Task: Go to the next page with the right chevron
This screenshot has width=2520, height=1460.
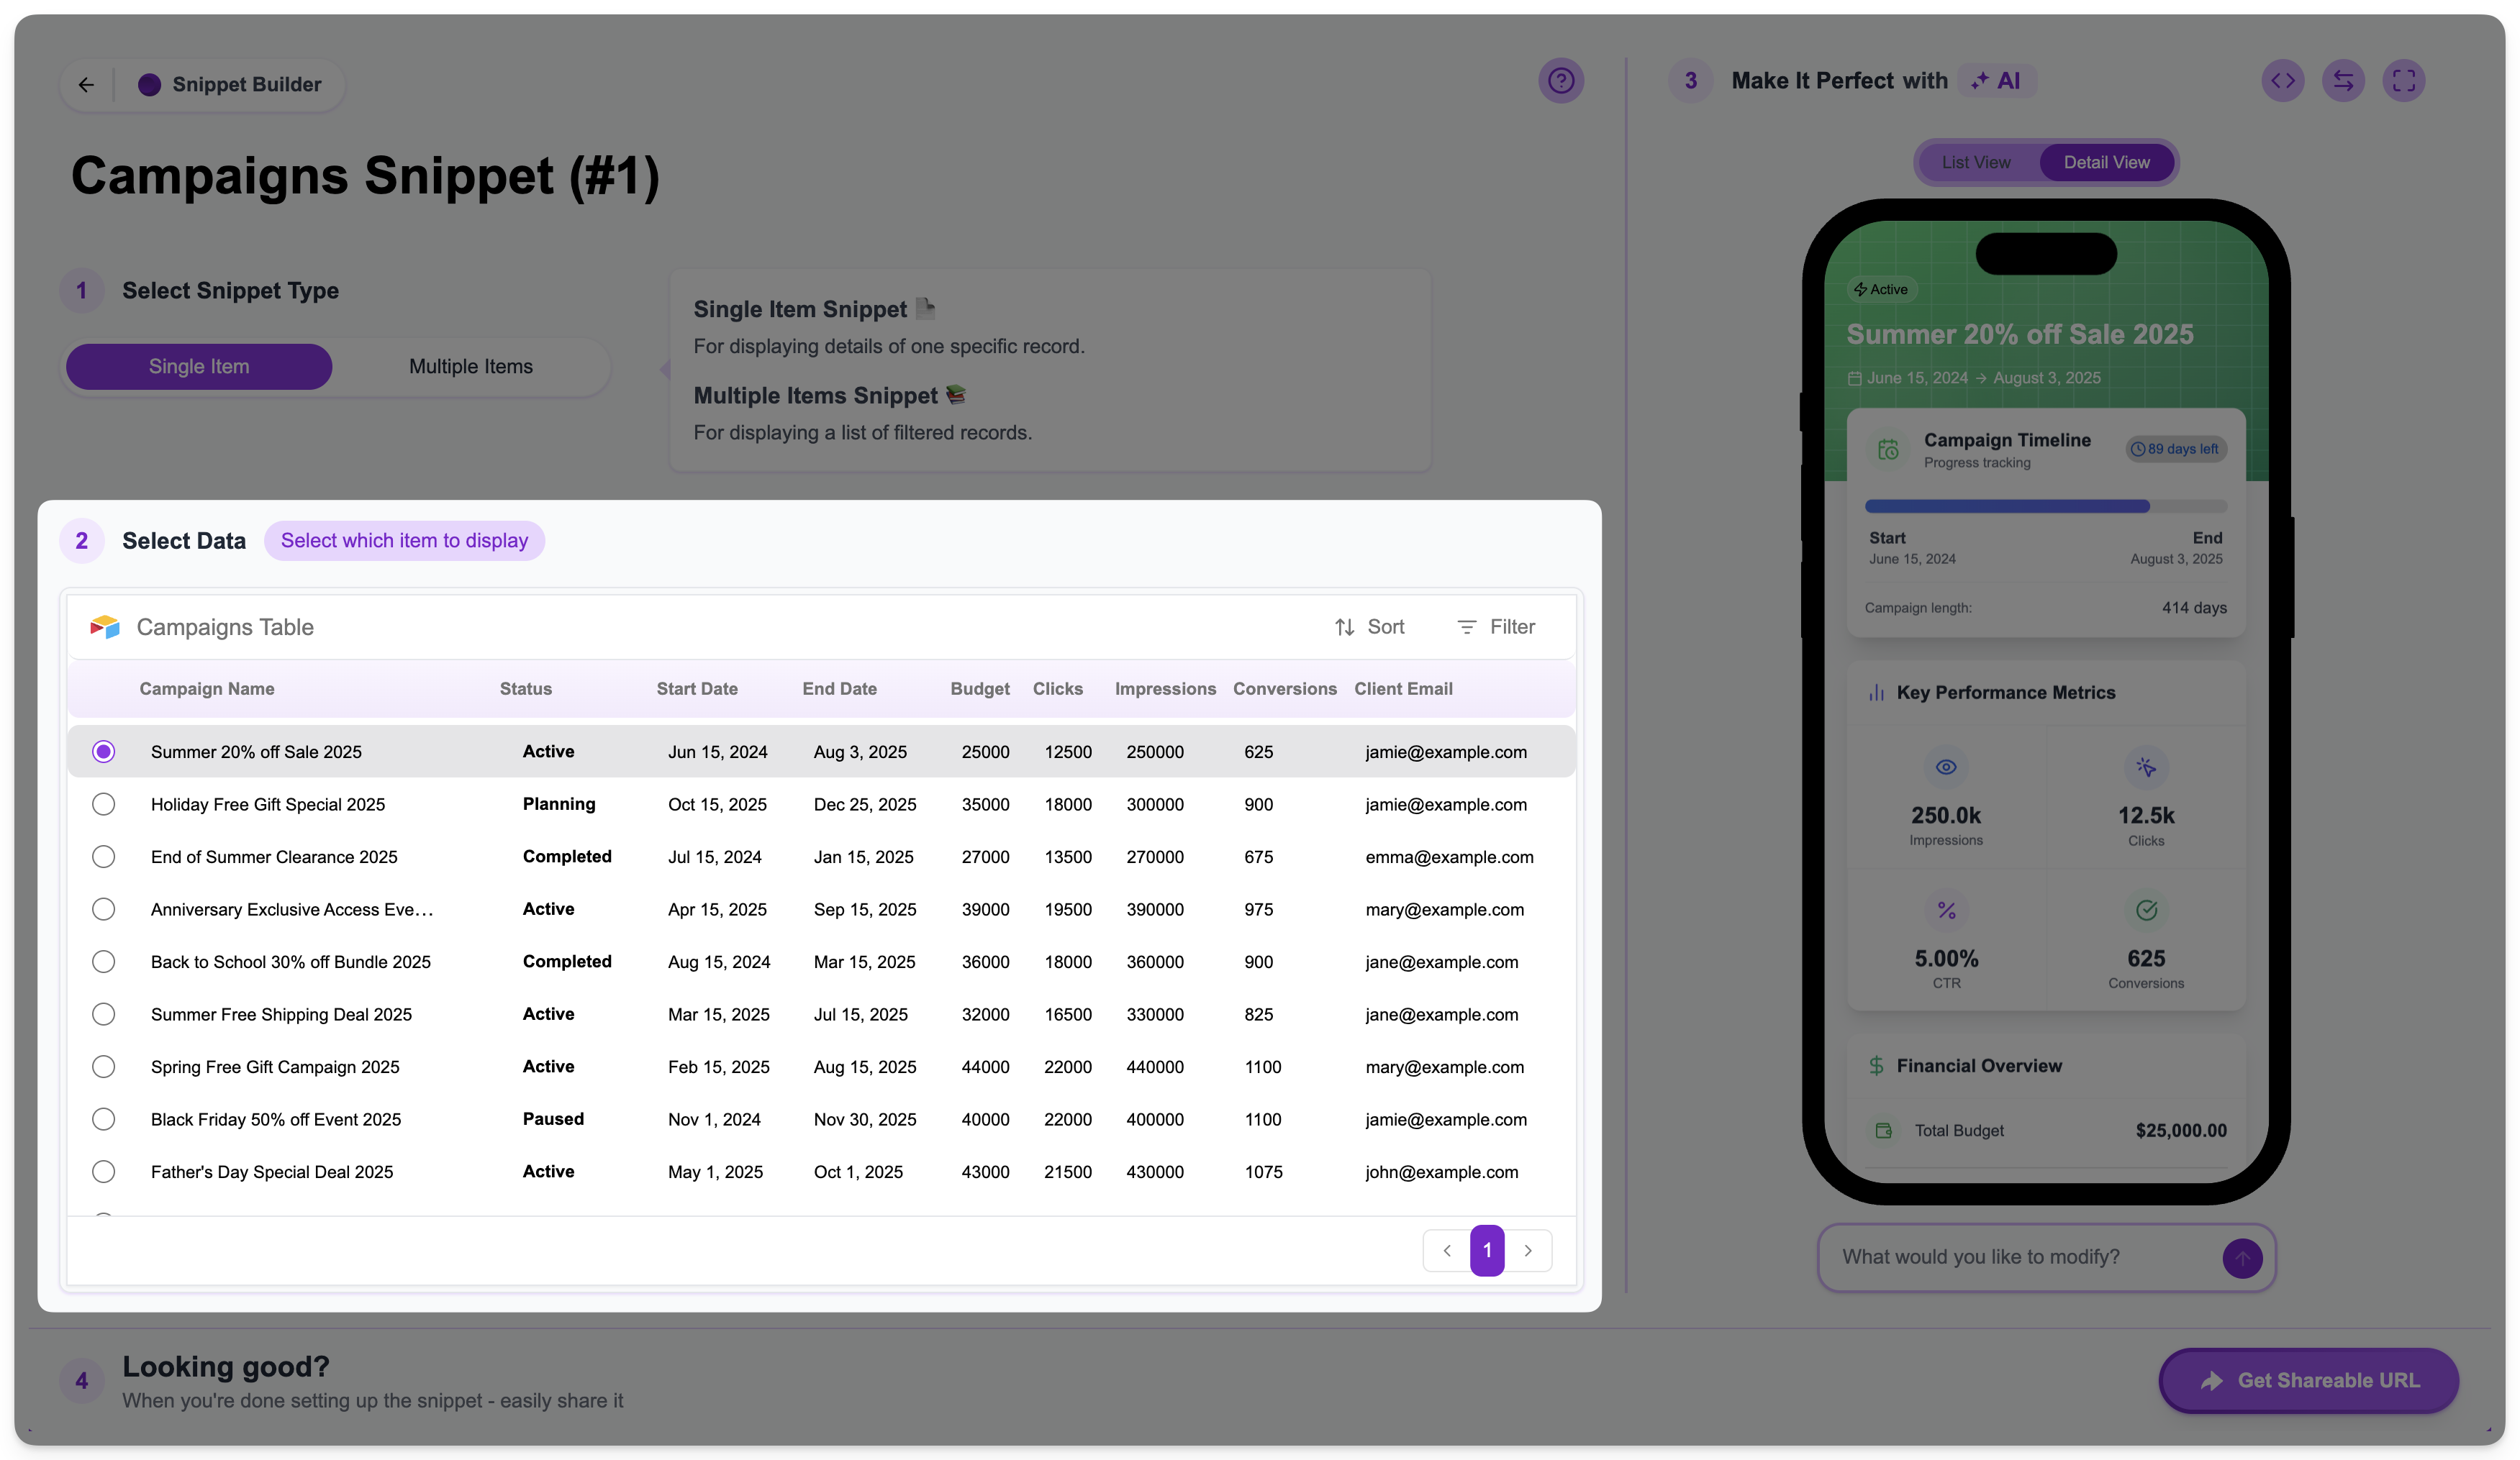Action: tap(1527, 1250)
